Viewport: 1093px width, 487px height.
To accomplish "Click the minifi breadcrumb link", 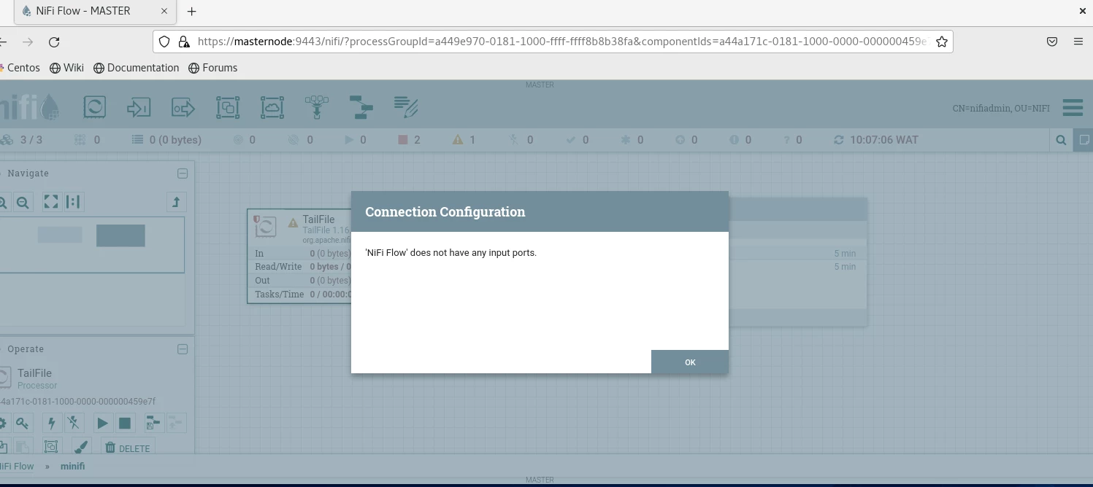I will click(x=72, y=466).
